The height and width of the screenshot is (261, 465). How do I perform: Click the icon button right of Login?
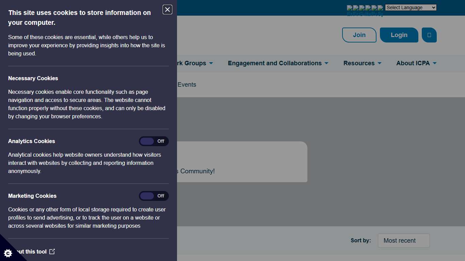click(x=429, y=35)
